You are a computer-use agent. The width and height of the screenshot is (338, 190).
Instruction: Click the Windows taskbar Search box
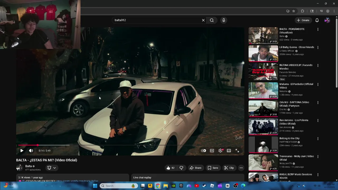[118, 186]
